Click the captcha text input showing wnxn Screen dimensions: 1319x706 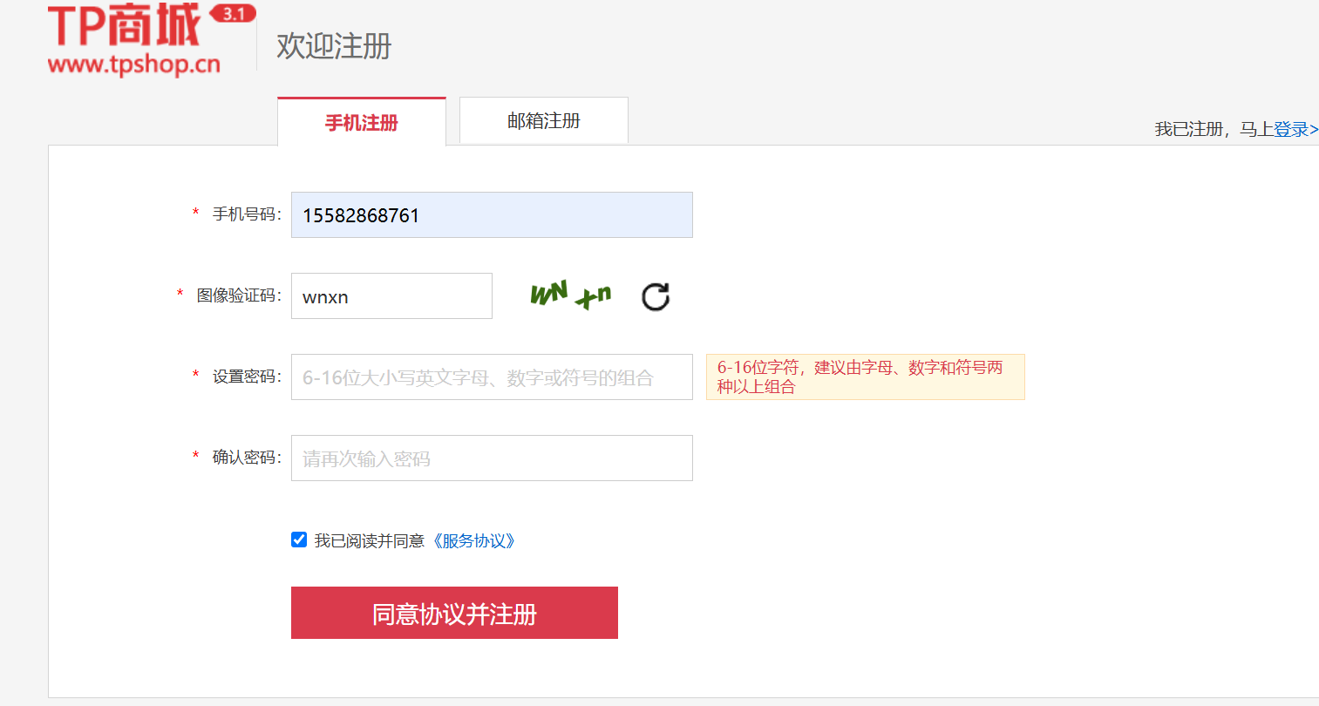391,295
